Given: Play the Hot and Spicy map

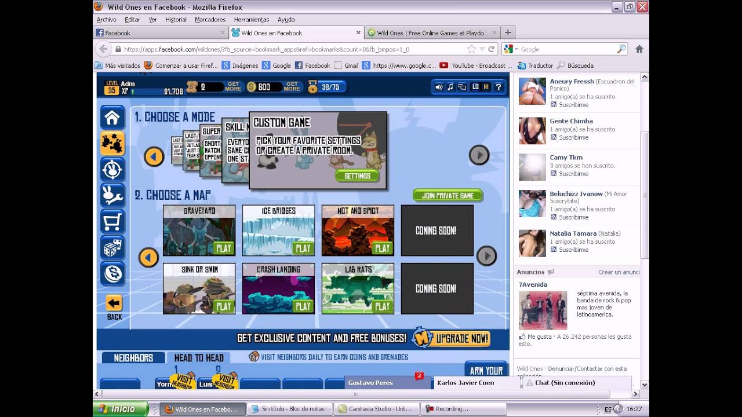Looking at the screenshot, I should (383, 248).
